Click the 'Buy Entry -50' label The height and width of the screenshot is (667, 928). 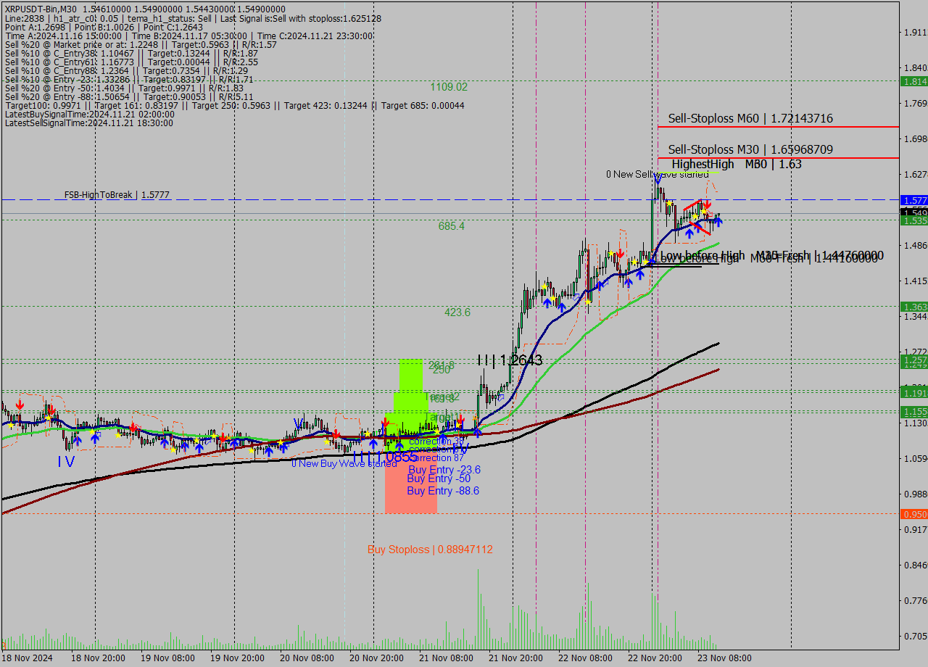coord(439,478)
